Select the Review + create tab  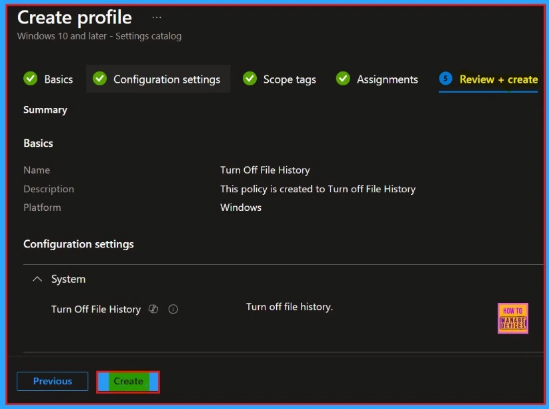tap(488, 80)
